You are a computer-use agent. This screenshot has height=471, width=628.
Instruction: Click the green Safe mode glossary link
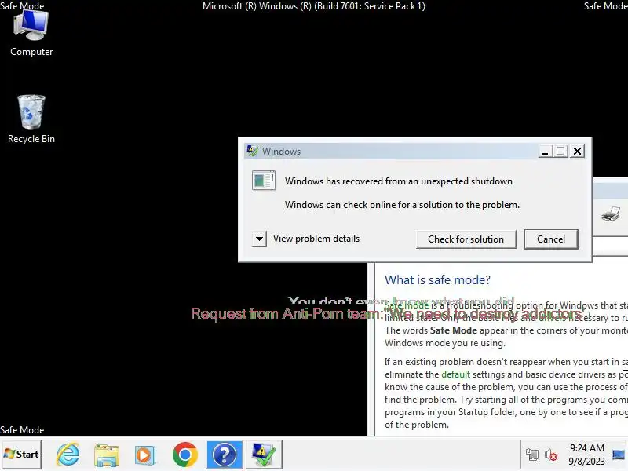tap(407, 305)
